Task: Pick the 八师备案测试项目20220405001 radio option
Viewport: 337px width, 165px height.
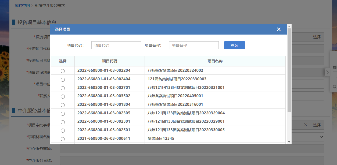Action: [63, 96]
